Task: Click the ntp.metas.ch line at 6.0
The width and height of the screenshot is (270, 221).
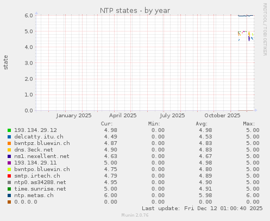Action: pos(246,16)
